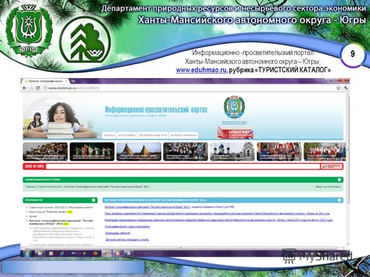Open the ИНТЕРНЕТ-ПРИЕМНАЯ menu item
The width and height of the screenshot is (370, 277).
pos(183,133)
